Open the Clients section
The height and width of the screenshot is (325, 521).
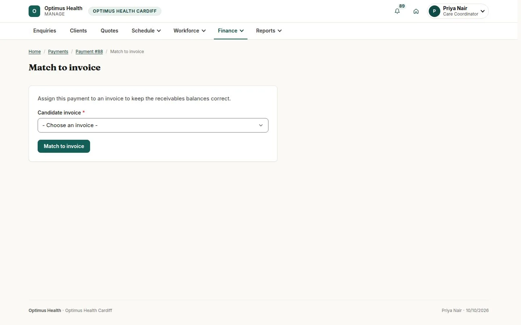pyautogui.click(x=78, y=31)
